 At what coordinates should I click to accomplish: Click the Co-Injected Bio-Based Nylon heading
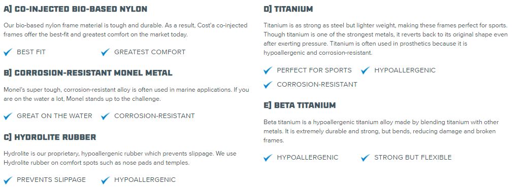[76, 9]
